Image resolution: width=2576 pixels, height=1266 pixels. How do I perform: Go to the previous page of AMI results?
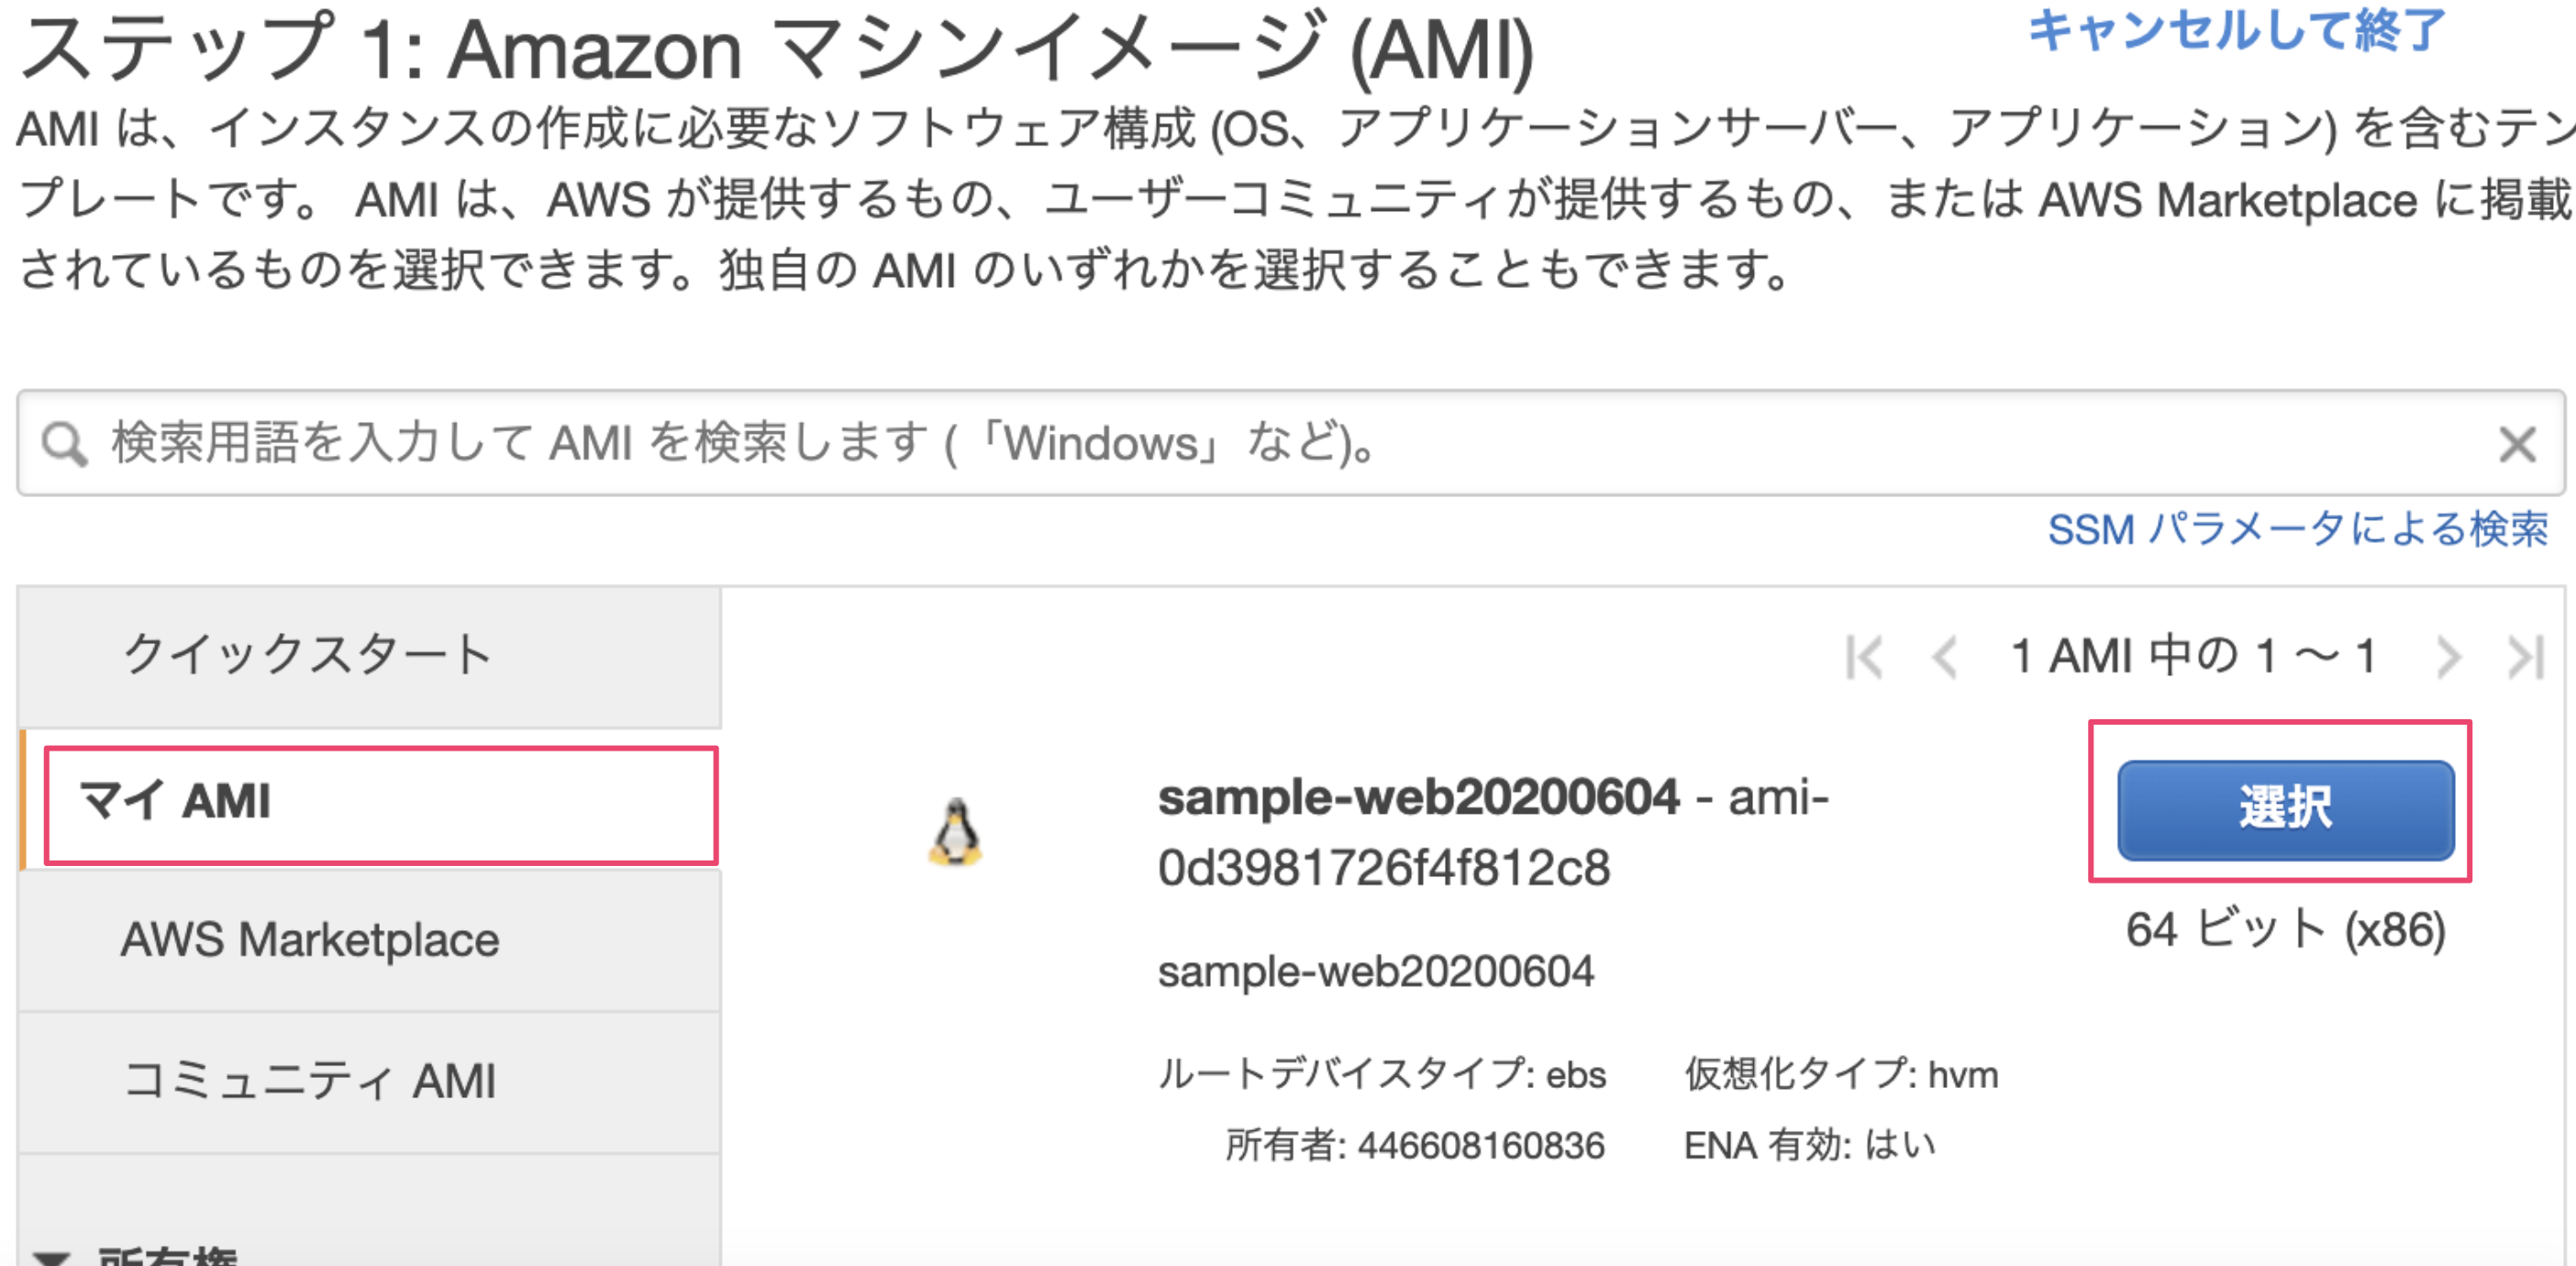[1945, 658]
